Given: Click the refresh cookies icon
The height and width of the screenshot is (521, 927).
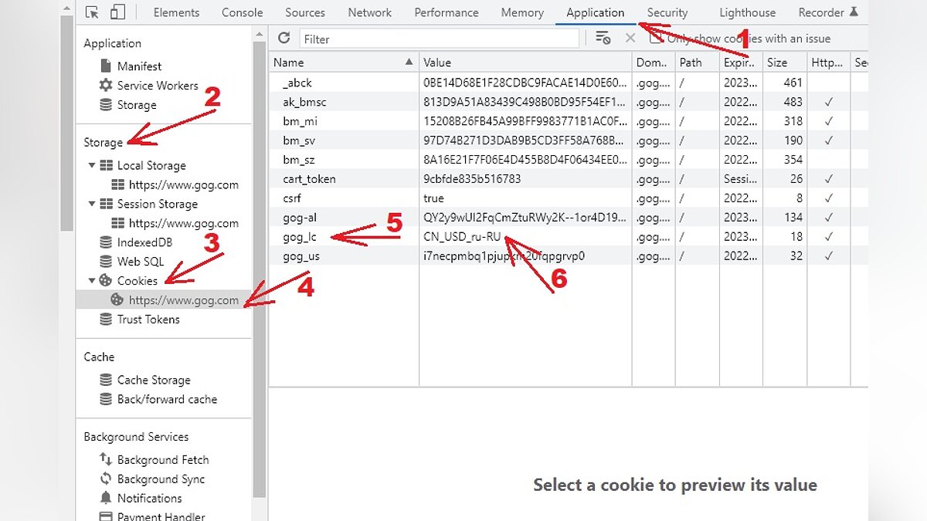Looking at the screenshot, I should [284, 39].
